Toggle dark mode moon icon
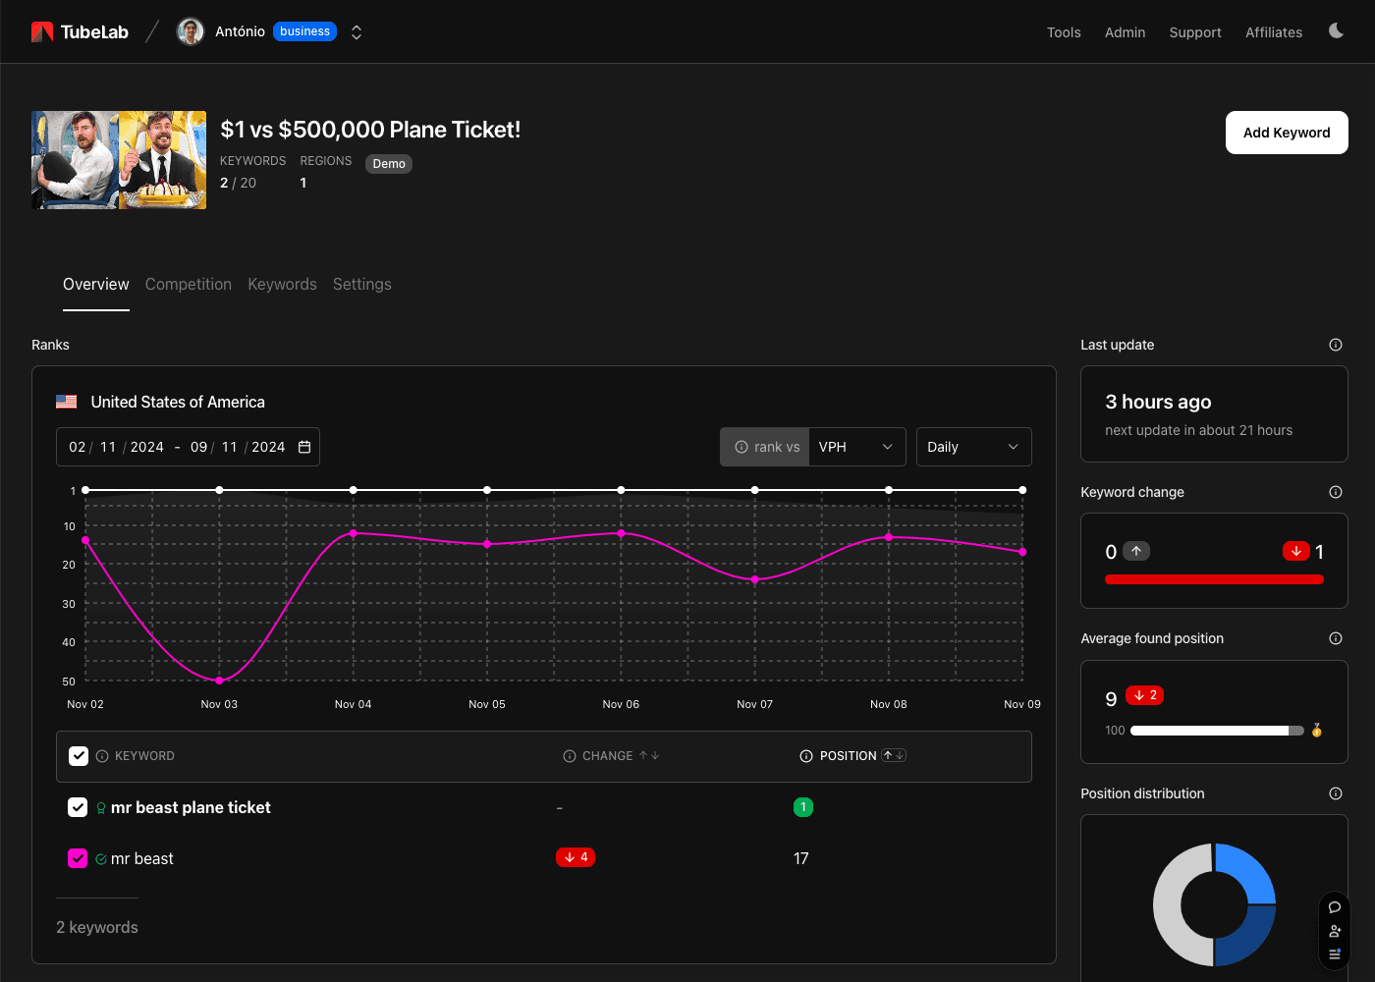1375x982 pixels. point(1336,31)
